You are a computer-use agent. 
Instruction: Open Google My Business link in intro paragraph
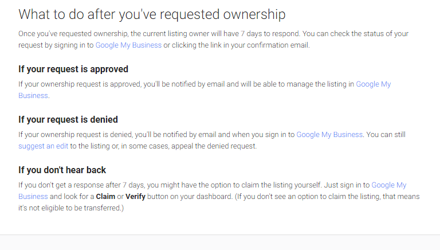point(128,45)
